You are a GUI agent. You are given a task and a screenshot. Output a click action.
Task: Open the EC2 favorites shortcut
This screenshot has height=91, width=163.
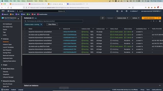(12, 14)
